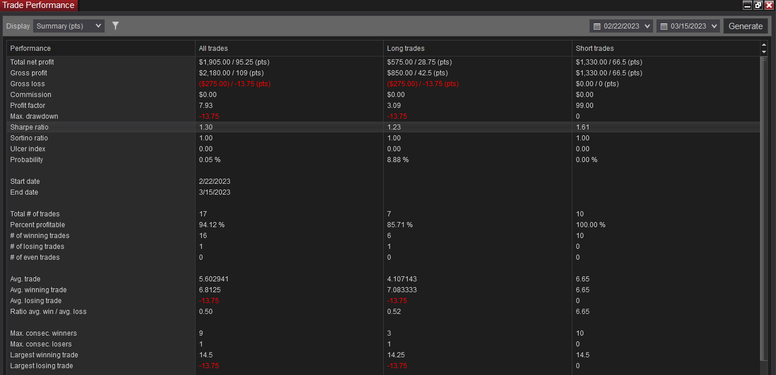The width and height of the screenshot is (776, 375).
Task: Select the Avg. trade row label
Action: 26,279
